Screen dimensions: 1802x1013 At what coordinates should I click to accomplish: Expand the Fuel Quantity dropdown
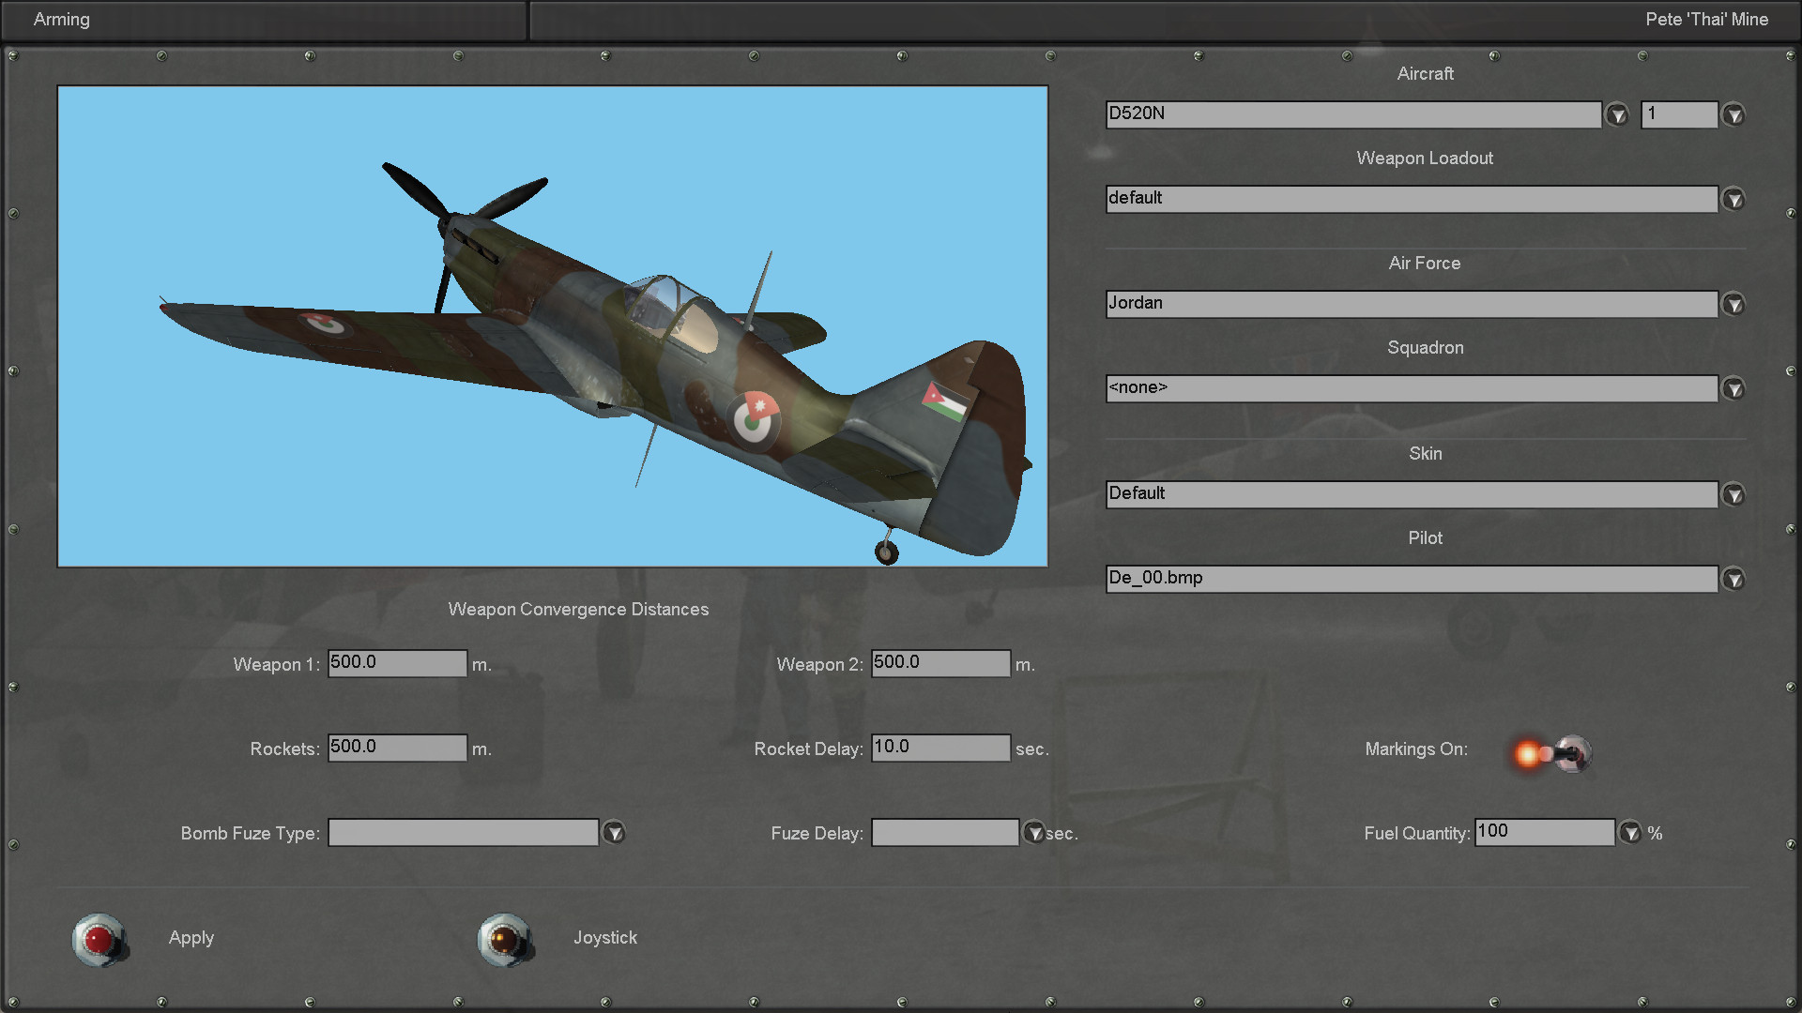pos(1630,832)
